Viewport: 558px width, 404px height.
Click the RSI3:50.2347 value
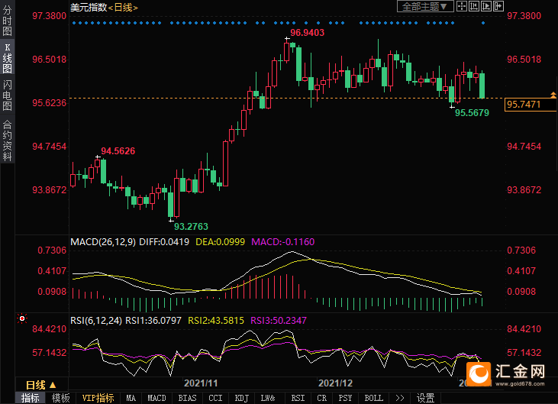[x=279, y=321]
